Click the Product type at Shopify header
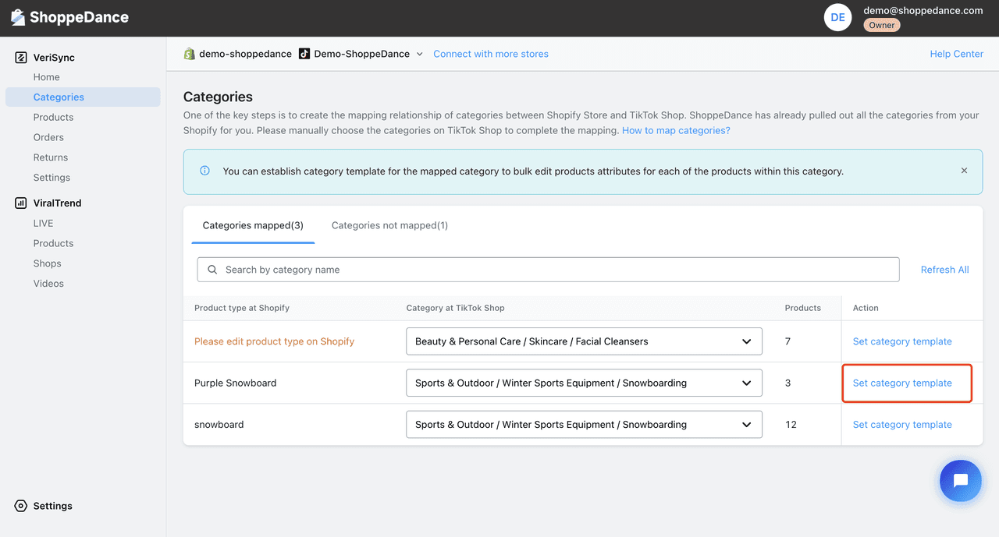The width and height of the screenshot is (999, 537). click(x=242, y=308)
